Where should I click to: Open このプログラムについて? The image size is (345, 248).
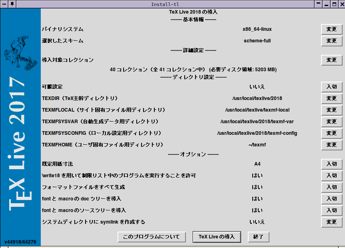coord(152,237)
